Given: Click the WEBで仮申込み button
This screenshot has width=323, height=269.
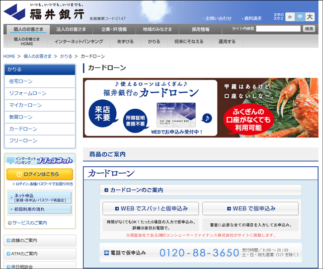Looking at the screenshot, I should tap(250, 208).
